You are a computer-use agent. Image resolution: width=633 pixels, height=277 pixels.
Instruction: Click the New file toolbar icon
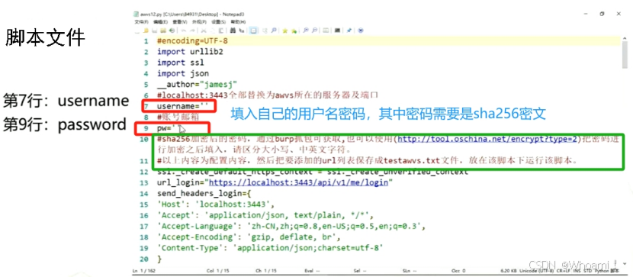137,31
